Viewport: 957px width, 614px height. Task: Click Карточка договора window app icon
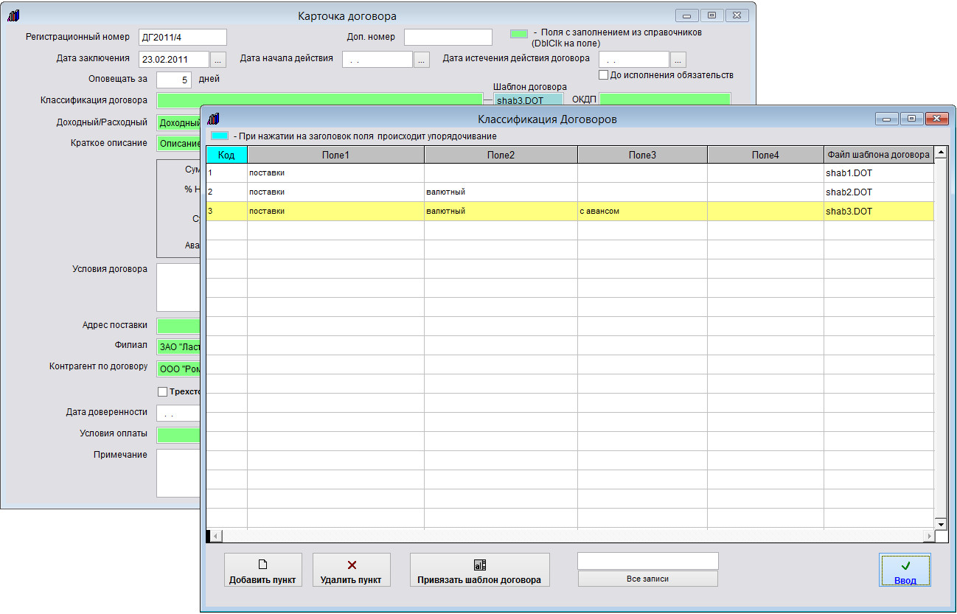pyautogui.click(x=14, y=15)
